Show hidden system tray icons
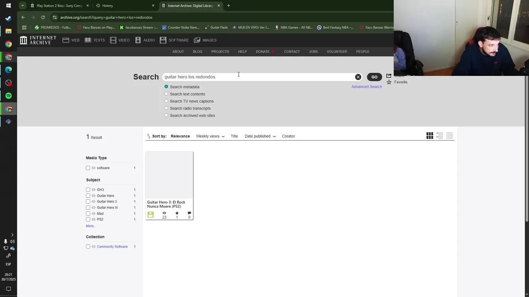This screenshot has width=529, height=297. pos(12,235)
